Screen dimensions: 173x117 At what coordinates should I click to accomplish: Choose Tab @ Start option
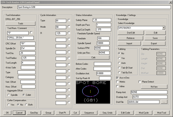[119, 68]
